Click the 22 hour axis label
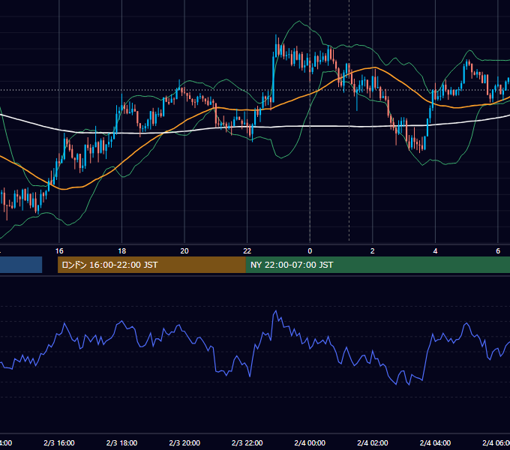 point(247,251)
